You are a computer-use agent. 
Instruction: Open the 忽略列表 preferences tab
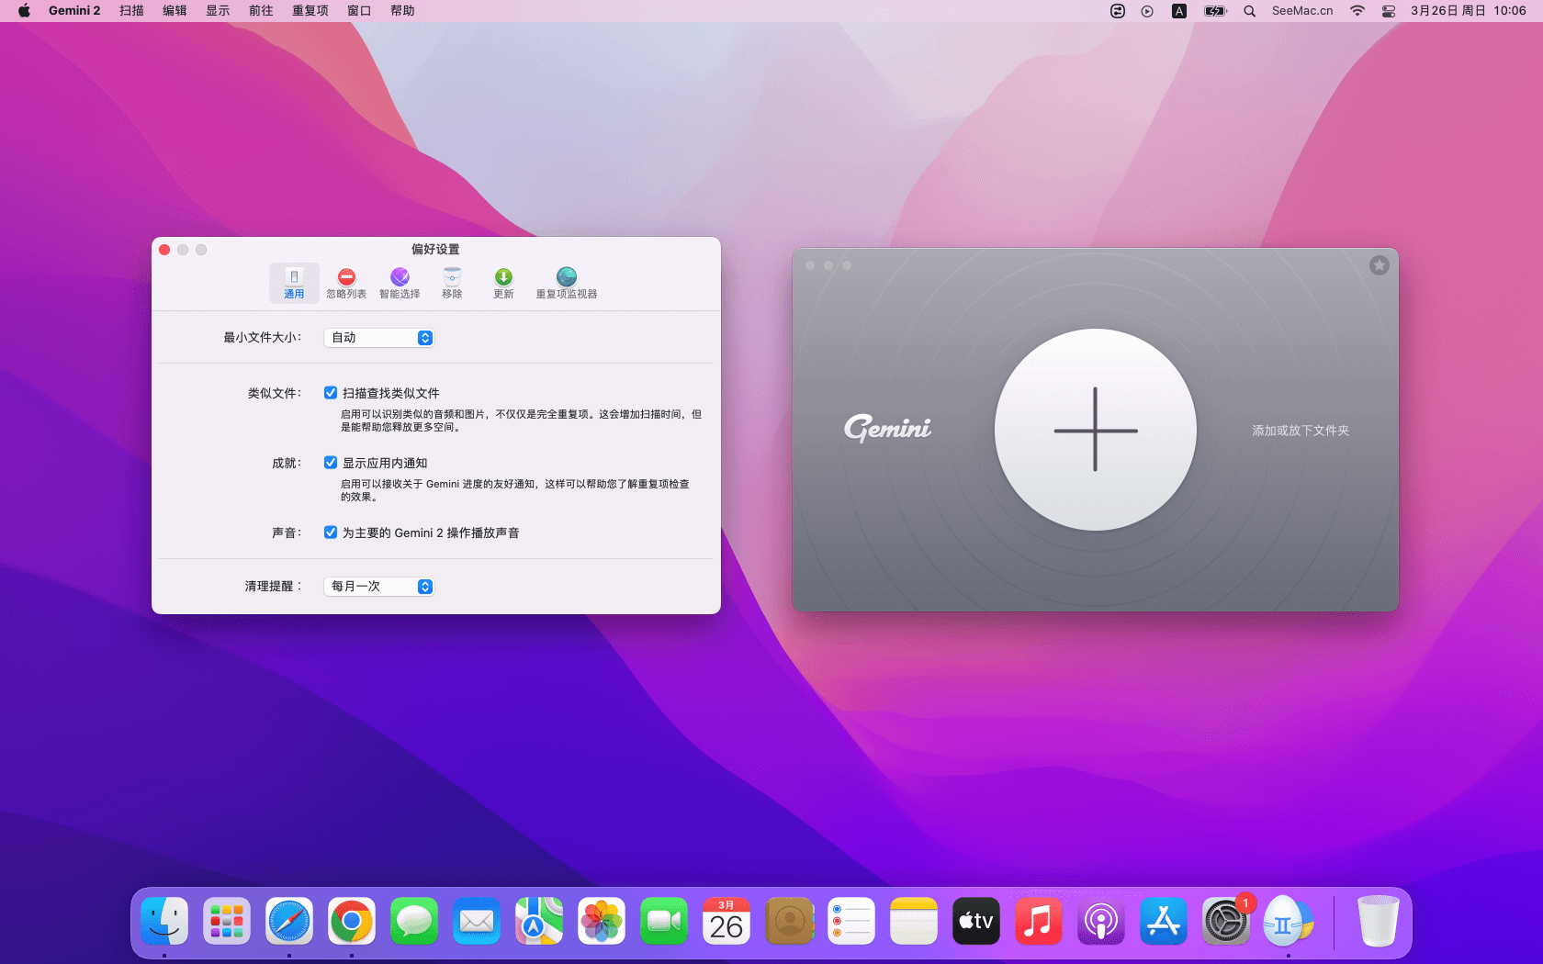346,283
